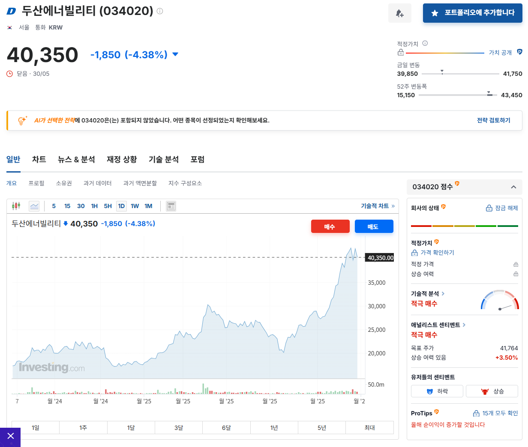Switch chart to line area view
Image resolution: width=528 pixels, height=447 pixels.
tap(34, 206)
